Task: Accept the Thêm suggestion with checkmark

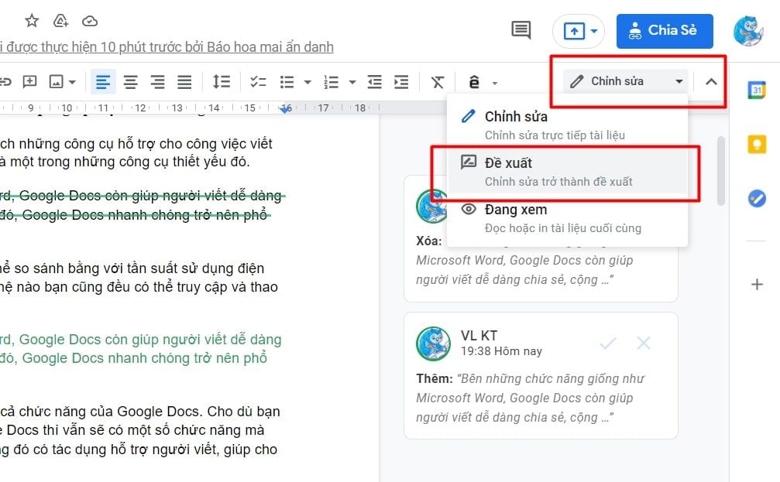Action: click(x=608, y=343)
